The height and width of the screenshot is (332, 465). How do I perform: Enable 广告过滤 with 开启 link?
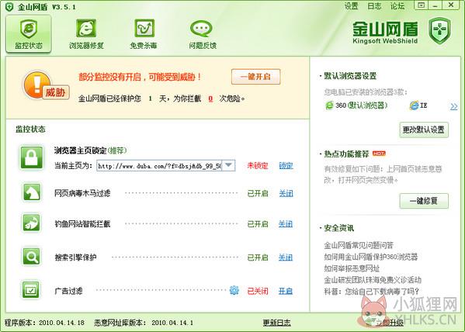(x=286, y=291)
